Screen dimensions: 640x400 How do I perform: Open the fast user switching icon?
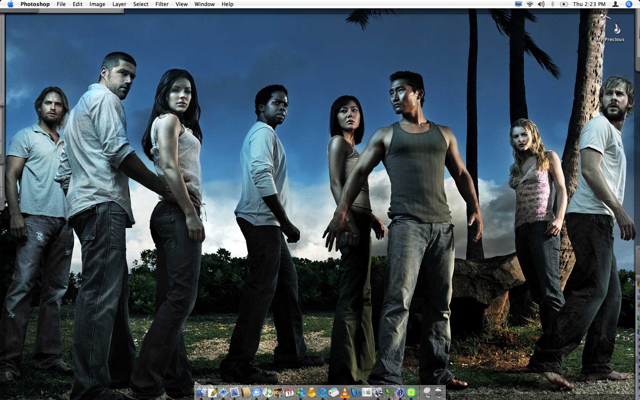(x=615, y=4)
